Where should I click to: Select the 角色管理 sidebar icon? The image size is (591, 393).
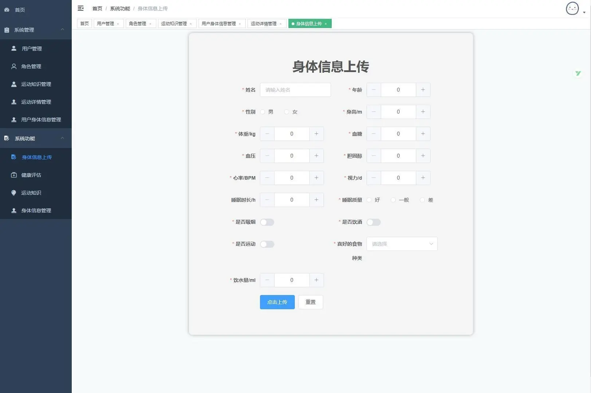(13, 66)
